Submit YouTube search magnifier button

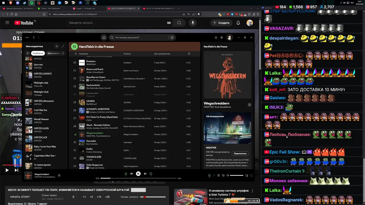[179, 23]
